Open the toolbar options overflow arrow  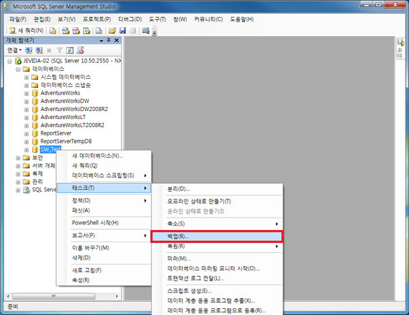[x=154, y=33]
